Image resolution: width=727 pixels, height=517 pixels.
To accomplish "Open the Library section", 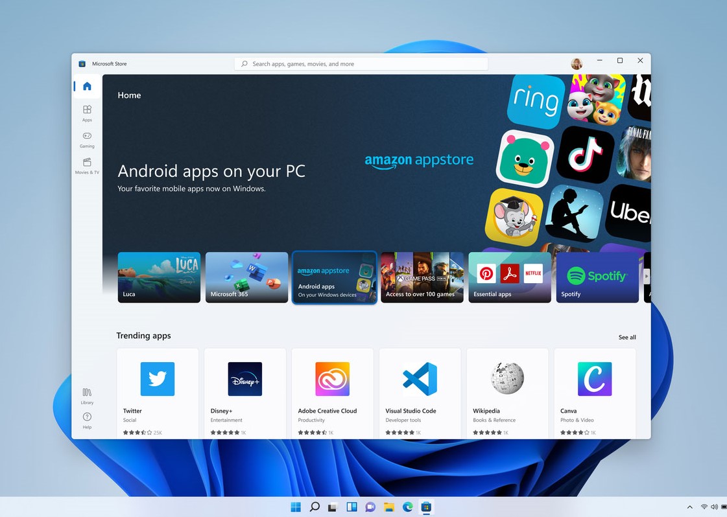I will pyautogui.click(x=87, y=396).
